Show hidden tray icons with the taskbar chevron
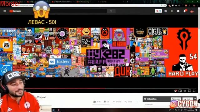200x112 pixels. (174, 110)
